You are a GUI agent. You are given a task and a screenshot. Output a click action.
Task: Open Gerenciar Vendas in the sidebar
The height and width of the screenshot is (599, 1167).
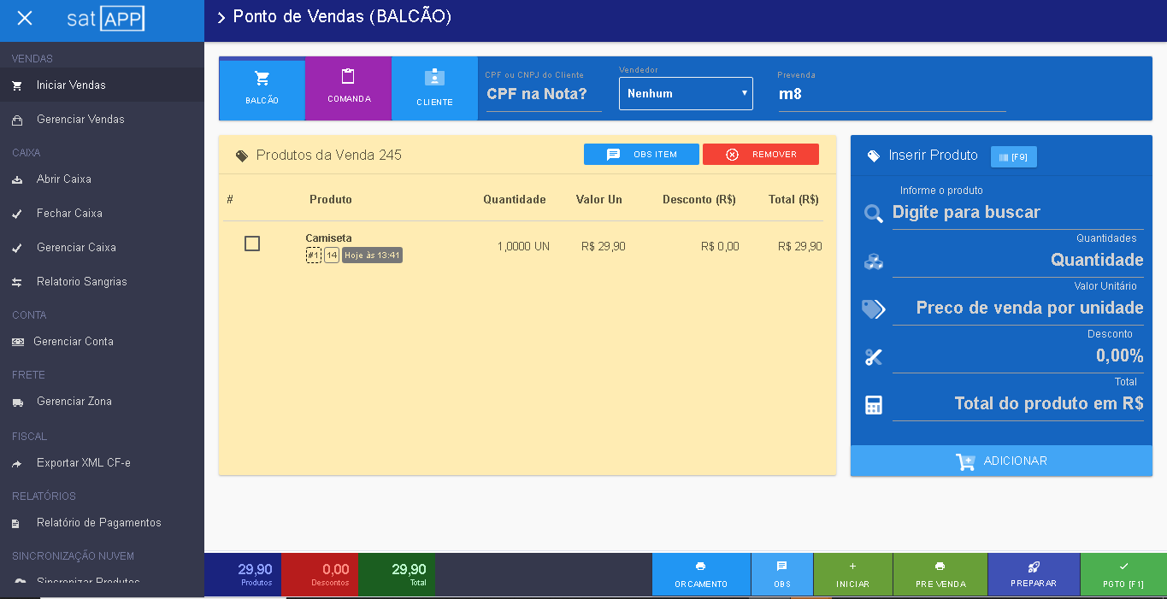pyautogui.click(x=80, y=120)
